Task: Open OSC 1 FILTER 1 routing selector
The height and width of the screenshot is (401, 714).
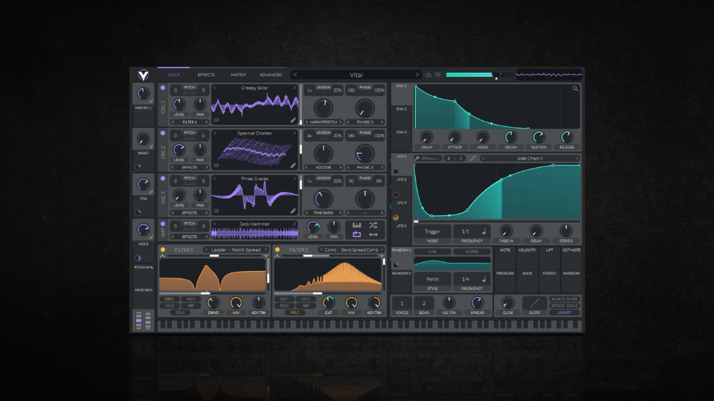Action: 190,122
